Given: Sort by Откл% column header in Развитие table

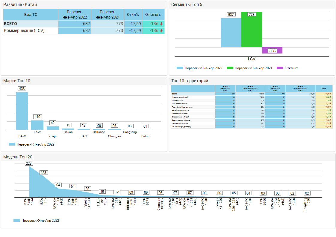Looking at the screenshot, I should click(x=133, y=14).
